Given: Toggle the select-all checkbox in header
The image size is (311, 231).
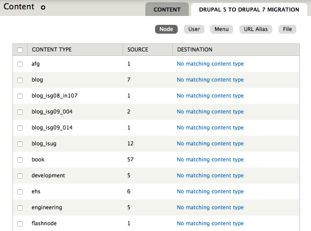Looking at the screenshot, I should 20,50.
